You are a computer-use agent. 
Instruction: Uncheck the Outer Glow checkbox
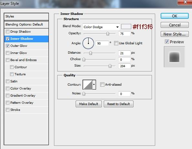pyautogui.click(x=7, y=46)
